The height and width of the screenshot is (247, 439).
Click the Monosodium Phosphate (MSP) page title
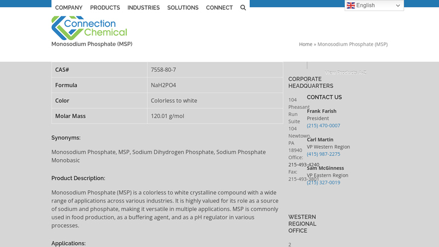point(92,44)
